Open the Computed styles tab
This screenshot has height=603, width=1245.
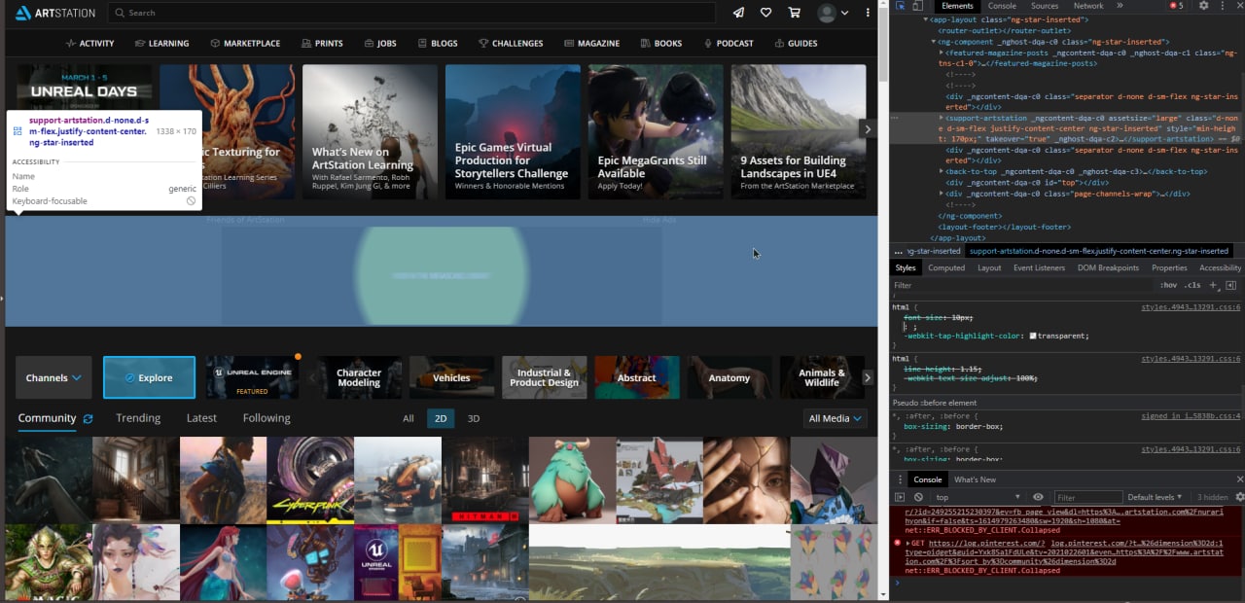click(946, 267)
